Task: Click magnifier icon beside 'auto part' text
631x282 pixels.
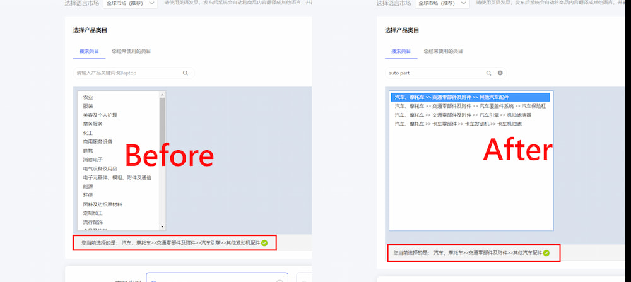Action: (488, 73)
